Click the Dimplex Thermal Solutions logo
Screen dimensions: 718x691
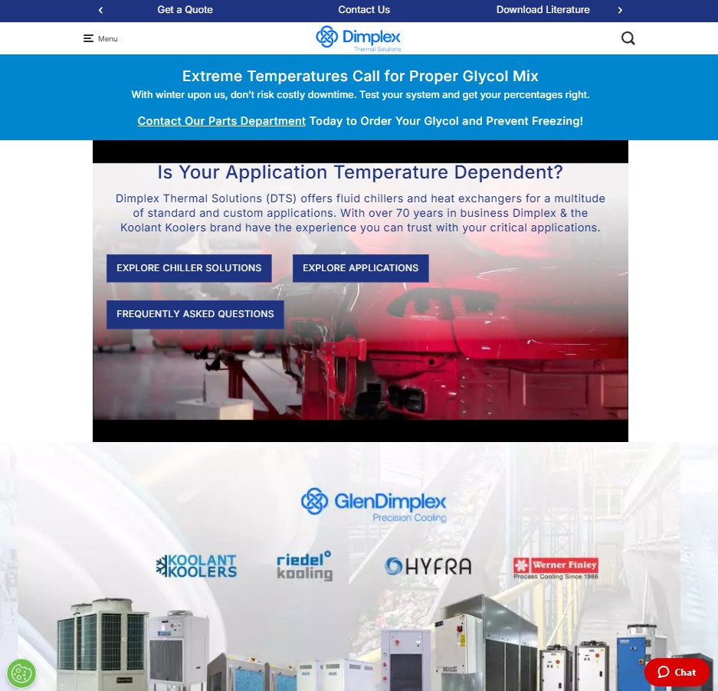359,38
